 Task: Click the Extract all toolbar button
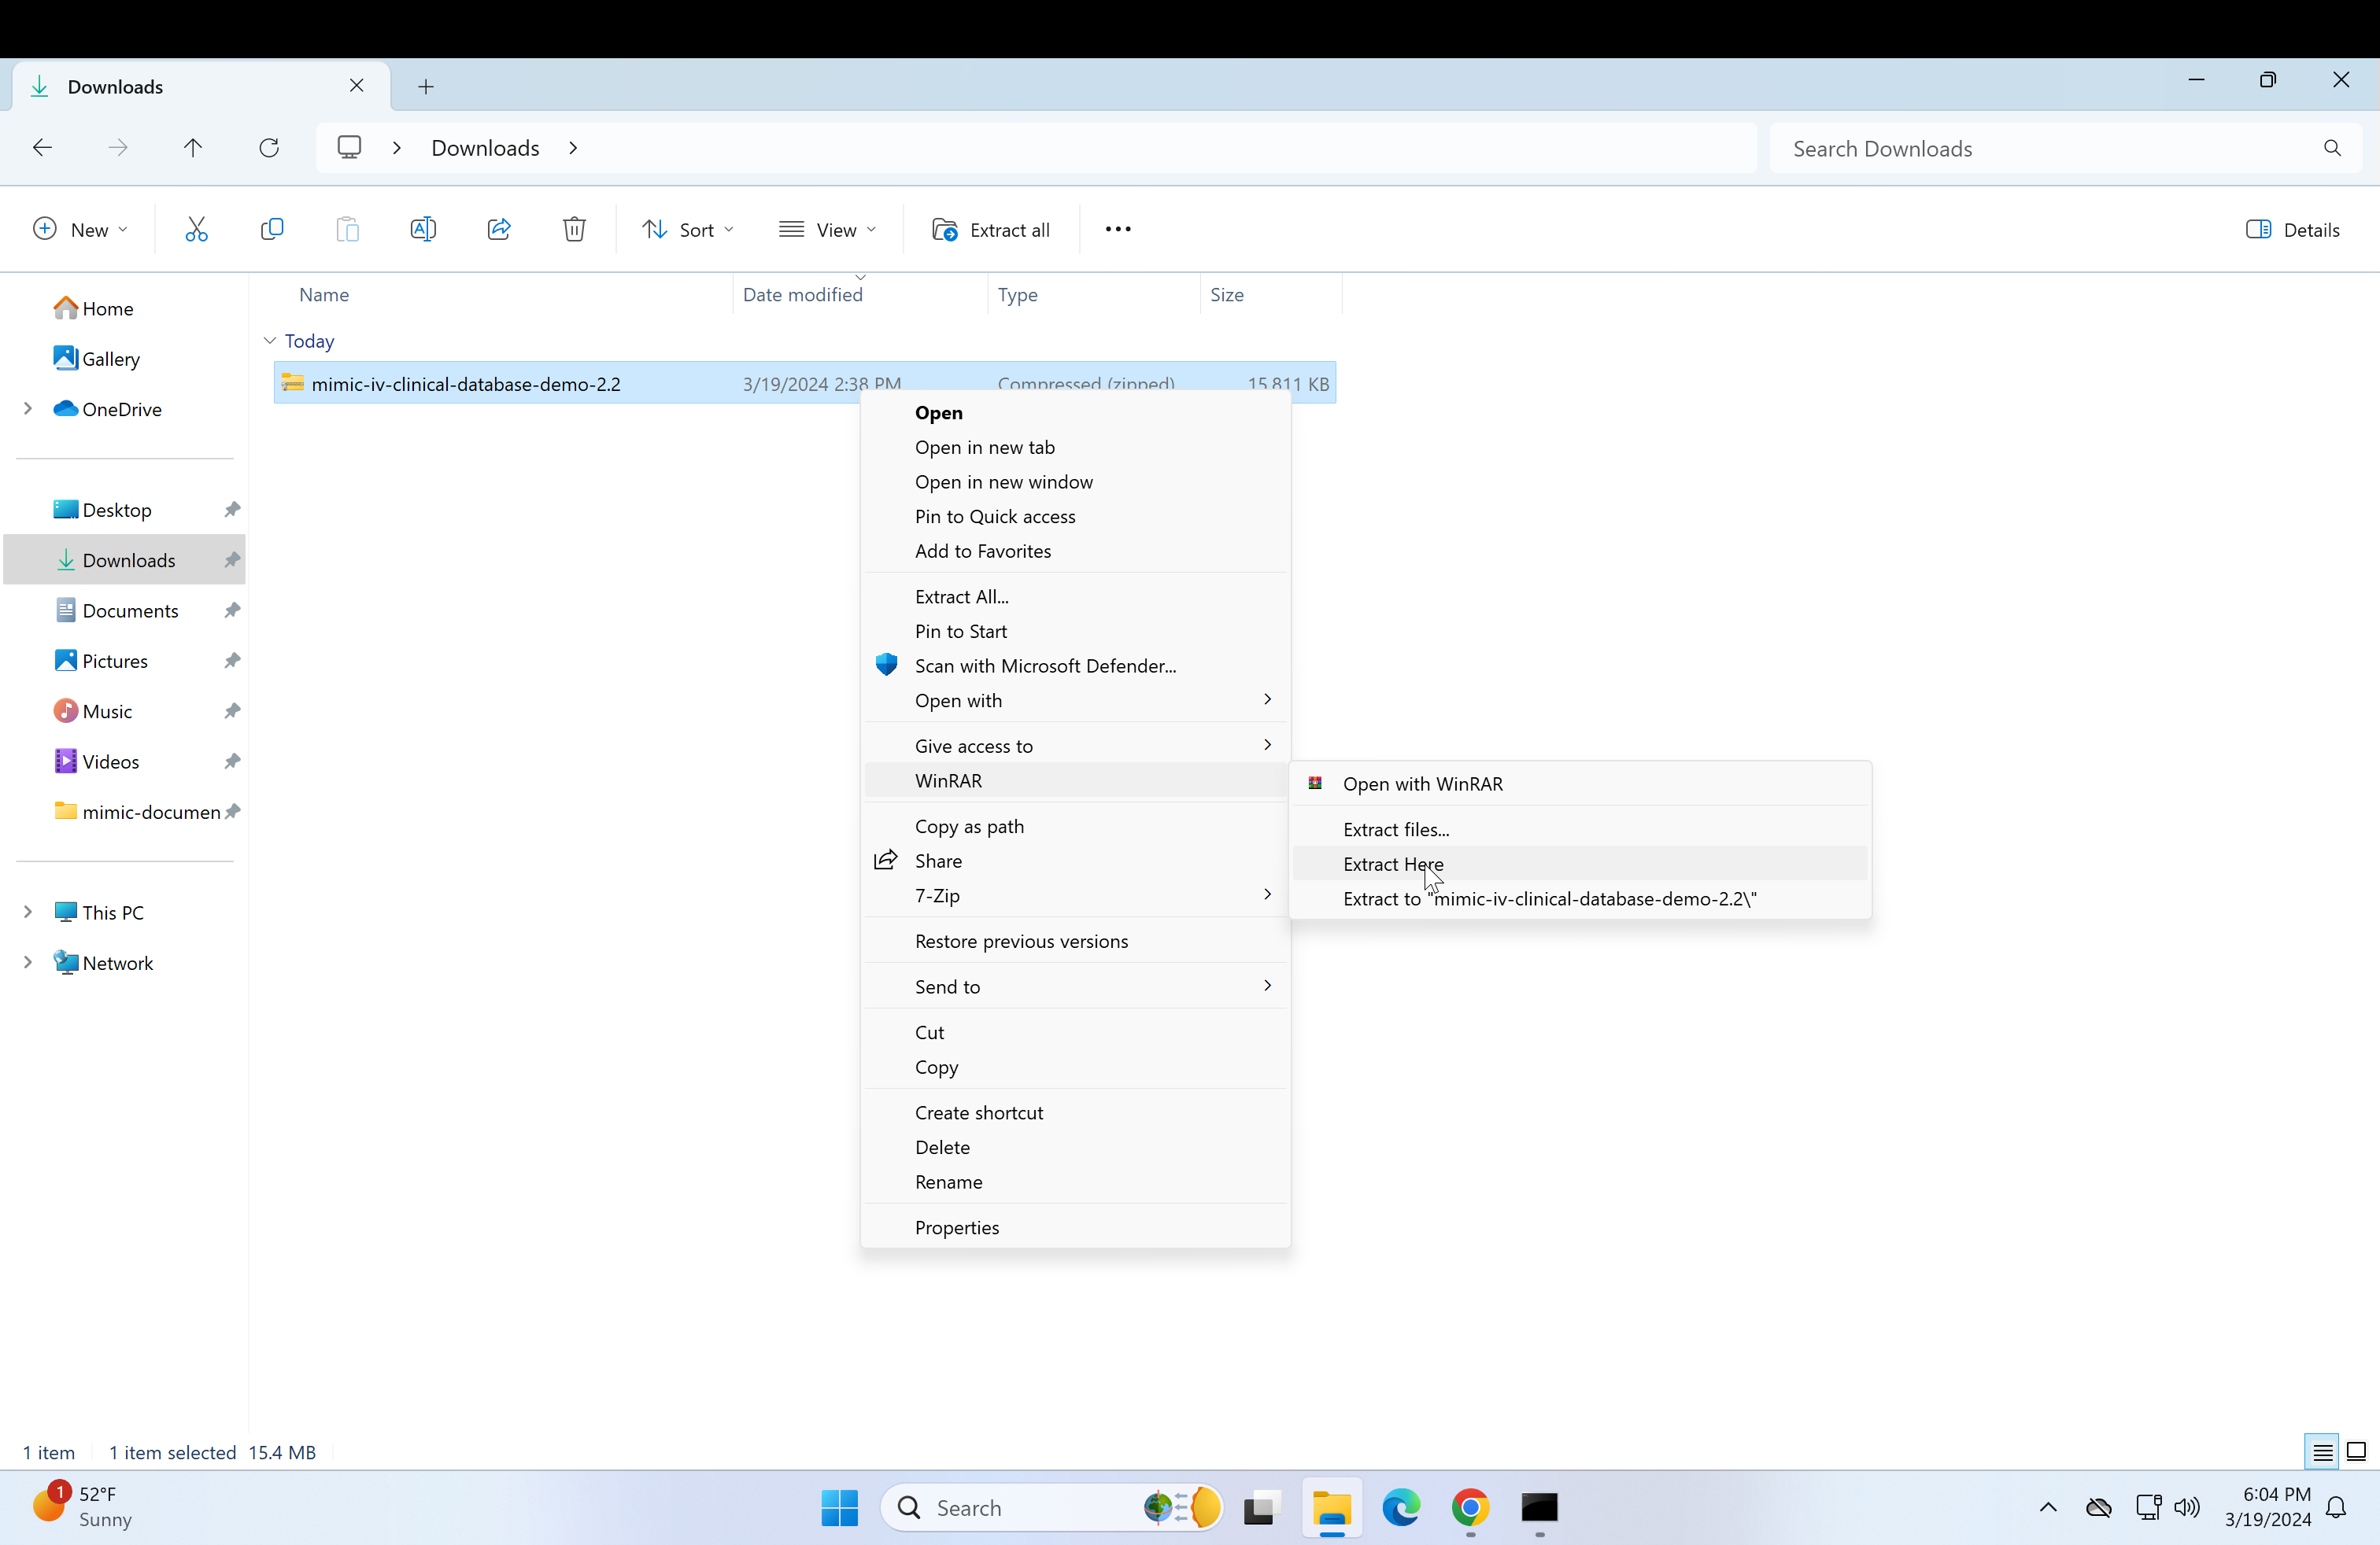(x=991, y=230)
